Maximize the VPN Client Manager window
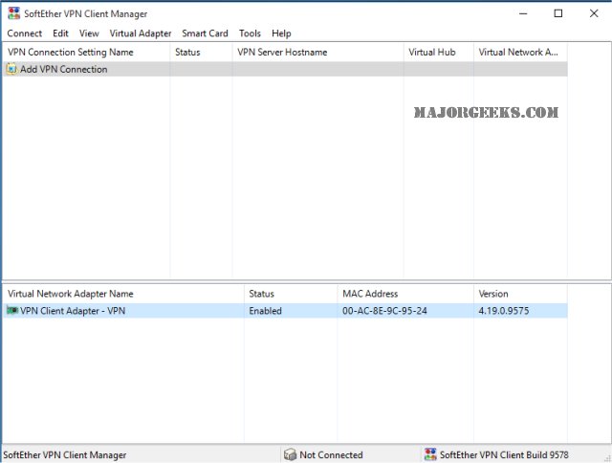Viewport: 612px width, 463px height. coord(558,13)
